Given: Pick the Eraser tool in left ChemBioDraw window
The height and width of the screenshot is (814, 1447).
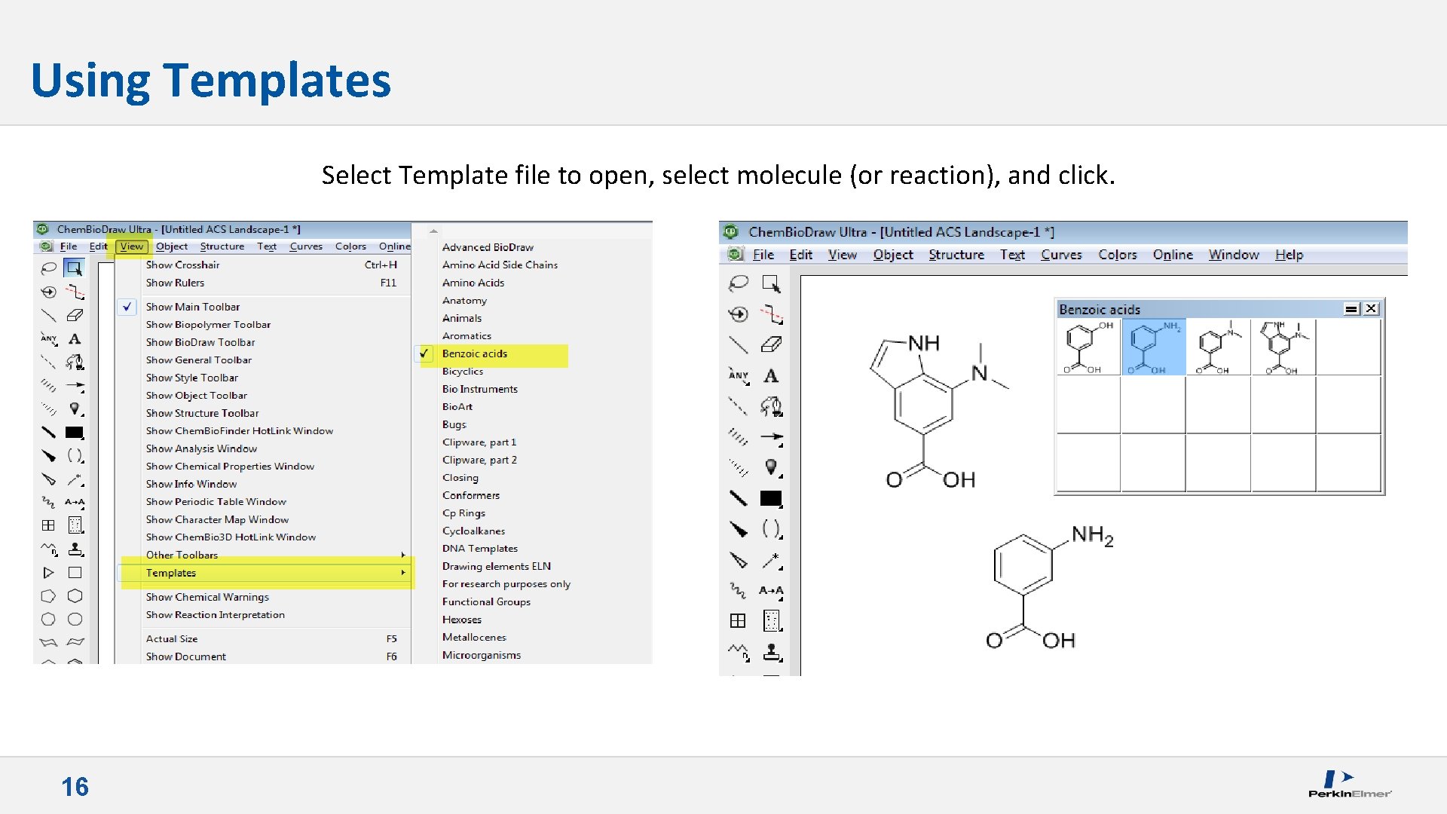Looking at the screenshot, I should pos(75,315).
